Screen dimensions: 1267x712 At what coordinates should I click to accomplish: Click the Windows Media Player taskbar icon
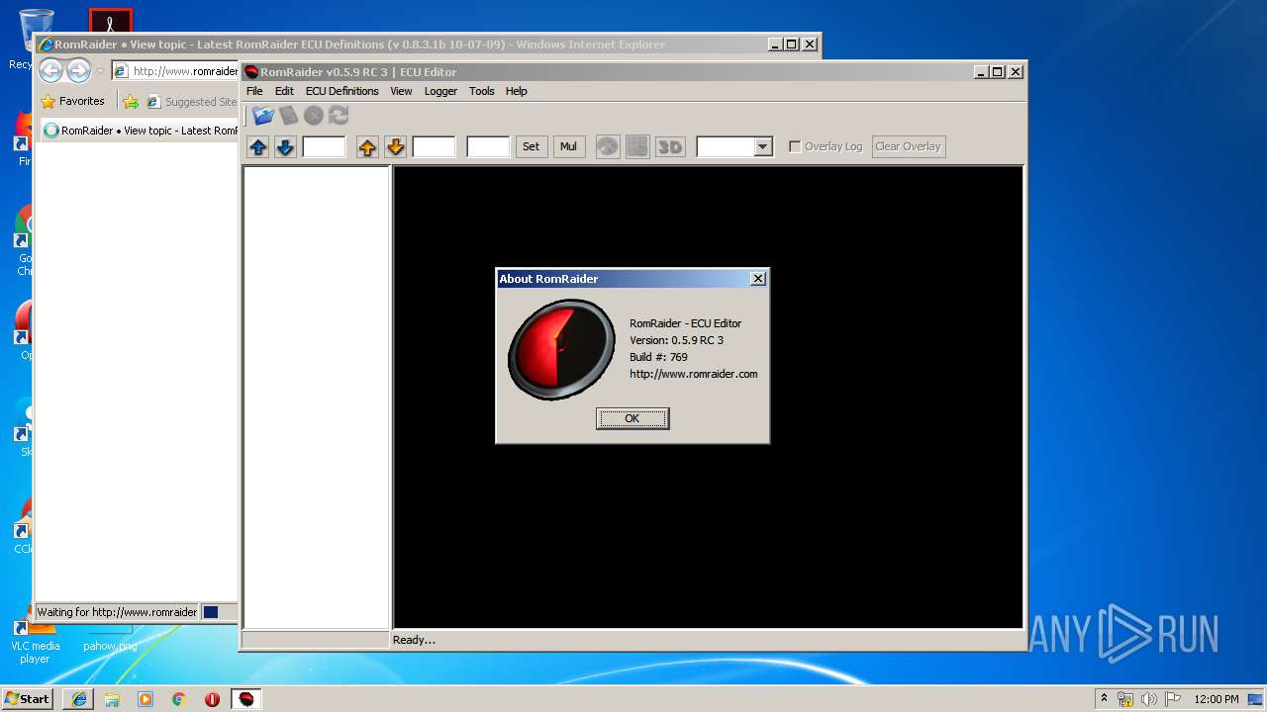146,699
